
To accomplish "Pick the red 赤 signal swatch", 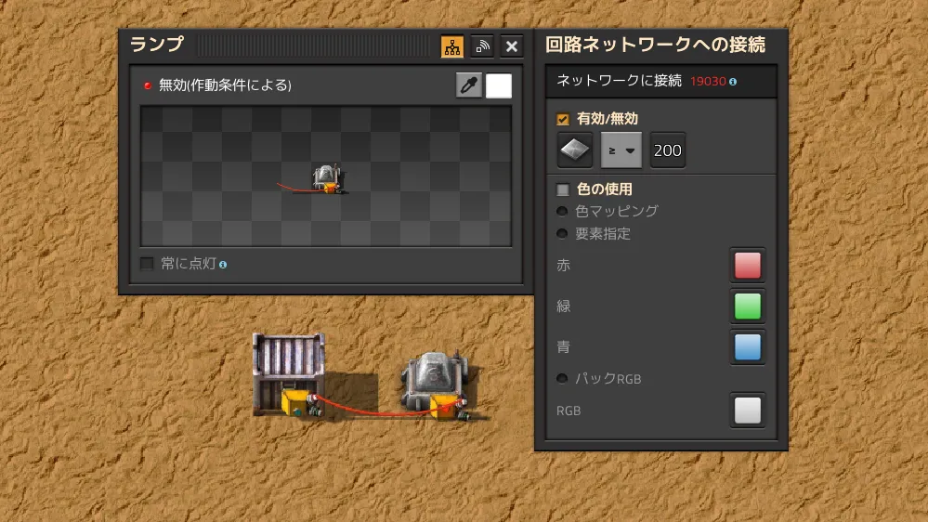I will coord(748,265).
